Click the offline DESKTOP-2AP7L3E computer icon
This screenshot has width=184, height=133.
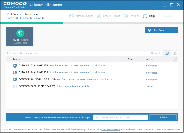tap(15, 86)
